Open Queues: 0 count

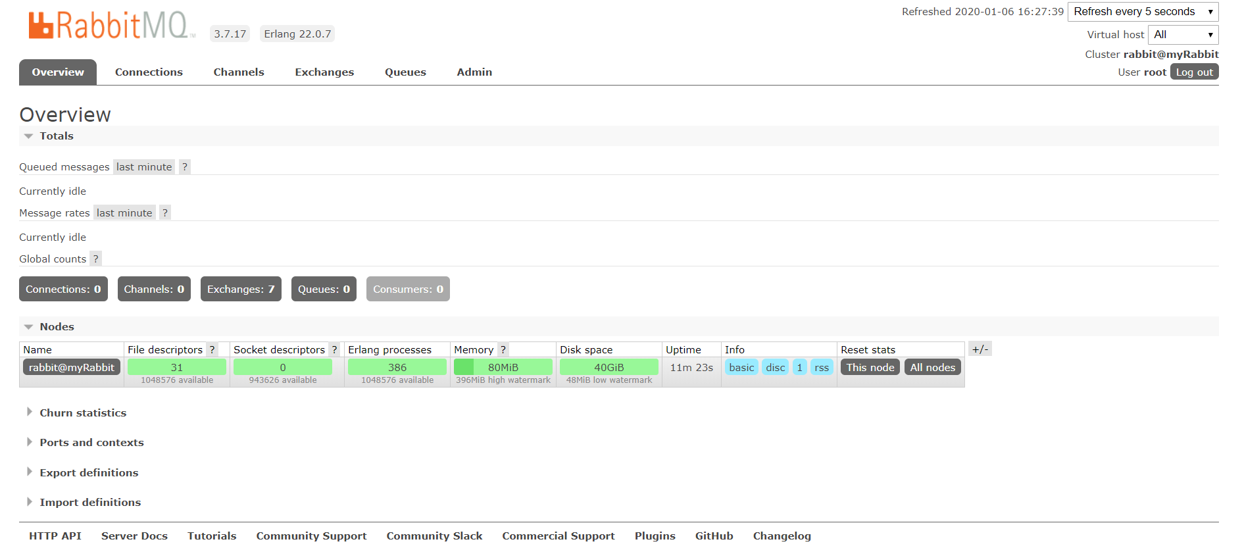coord(324,289)
